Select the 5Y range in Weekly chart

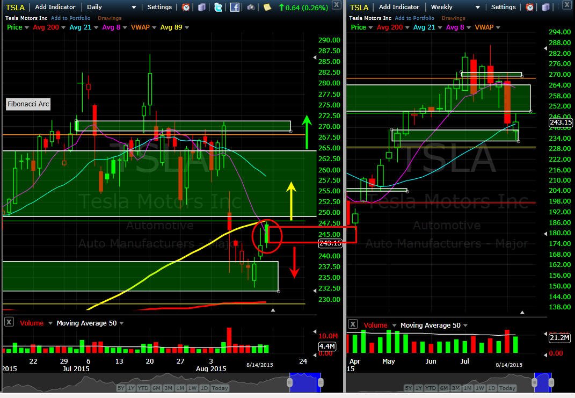click(408, 388)
